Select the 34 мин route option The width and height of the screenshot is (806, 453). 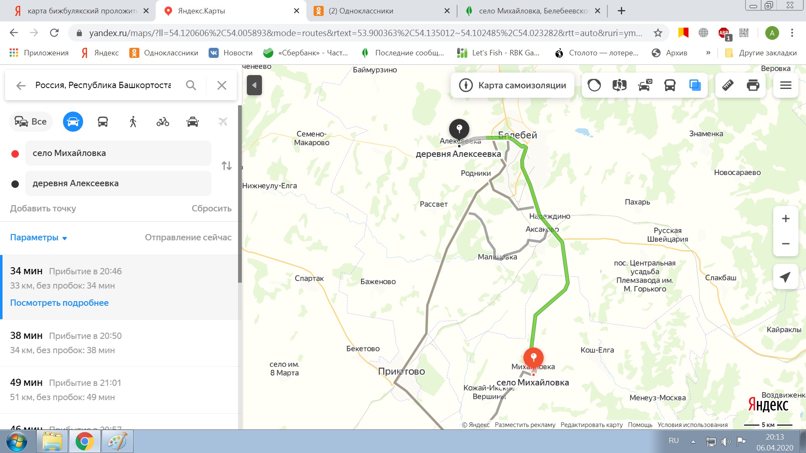pyautogui.click(x=120, y=287)
